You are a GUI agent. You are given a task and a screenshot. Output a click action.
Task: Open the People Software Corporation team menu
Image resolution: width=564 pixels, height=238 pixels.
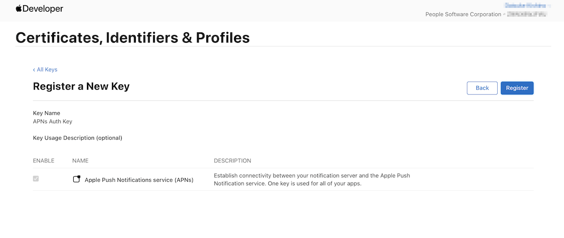pos(486,15)
